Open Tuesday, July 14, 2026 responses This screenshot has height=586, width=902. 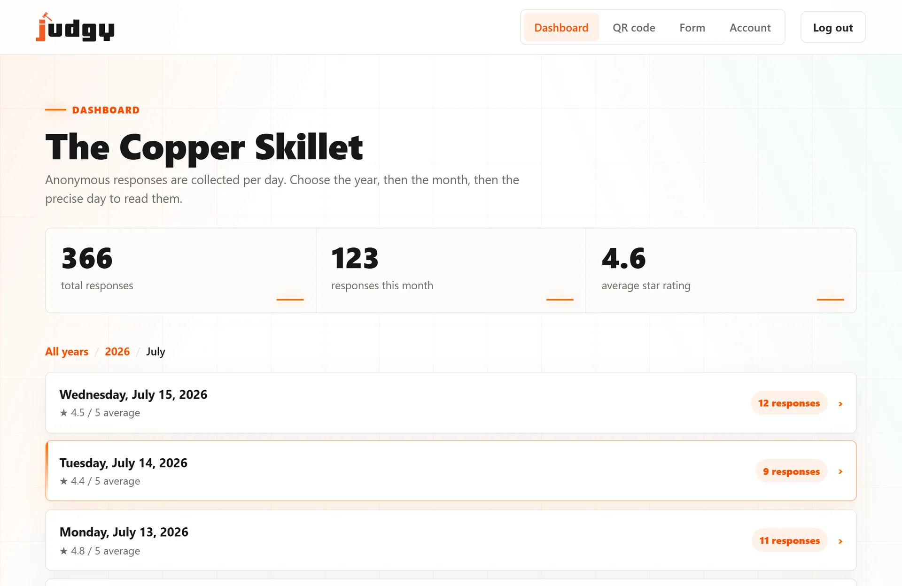pyautogui.click(x=451, y=471)
